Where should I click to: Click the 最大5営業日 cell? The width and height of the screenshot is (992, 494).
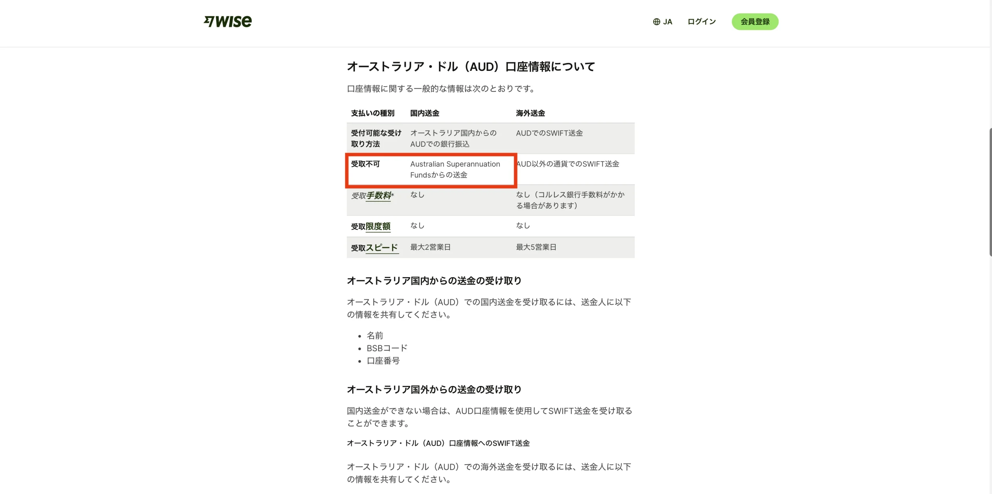[x=536, y=247]
